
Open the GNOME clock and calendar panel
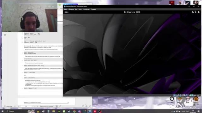point(132,12)
